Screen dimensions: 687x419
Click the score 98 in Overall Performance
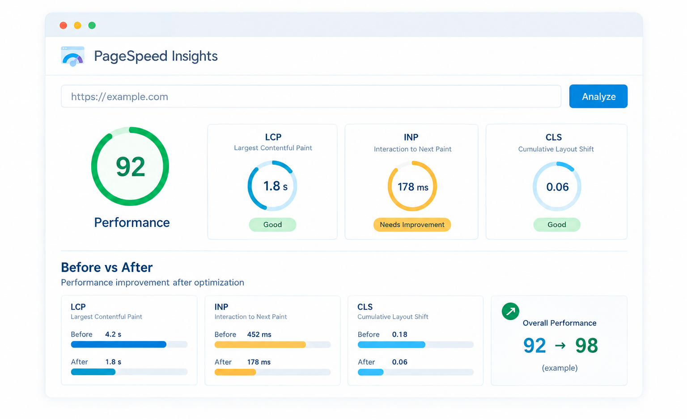[x=586, y=346]
